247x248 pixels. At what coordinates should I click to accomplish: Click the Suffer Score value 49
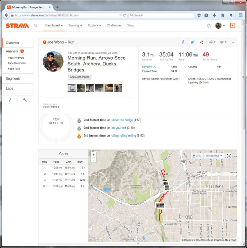click(206, 54)
